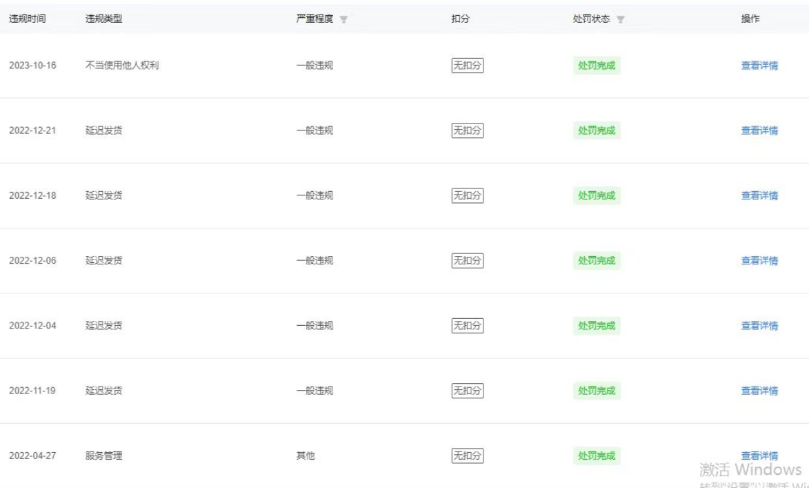Open 查看详情 for the 2022-12-18 violation

(759, 195)
